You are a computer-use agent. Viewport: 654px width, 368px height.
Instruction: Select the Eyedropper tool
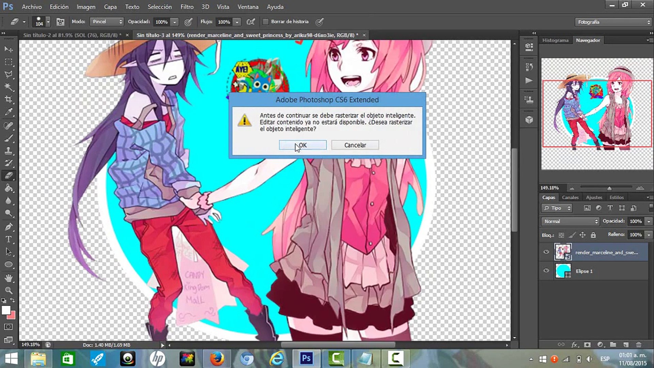[x=9, y=112]
